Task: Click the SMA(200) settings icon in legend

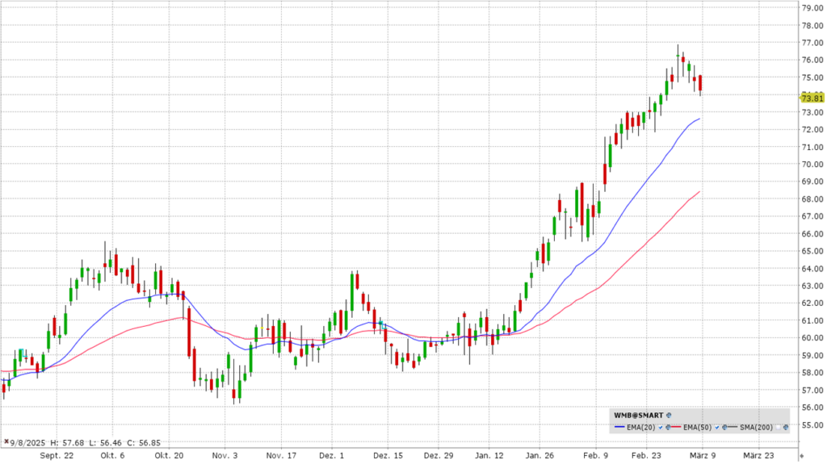Action: [x=786, y=427]
